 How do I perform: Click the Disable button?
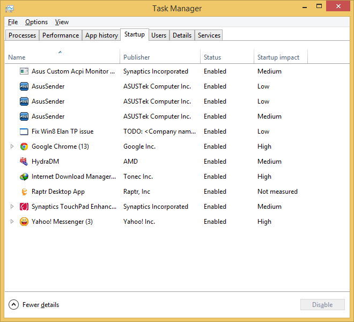(322, 305)
